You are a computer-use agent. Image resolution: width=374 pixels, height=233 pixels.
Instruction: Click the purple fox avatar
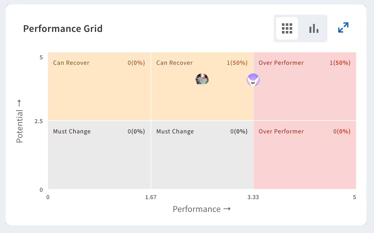pos(253,80)
